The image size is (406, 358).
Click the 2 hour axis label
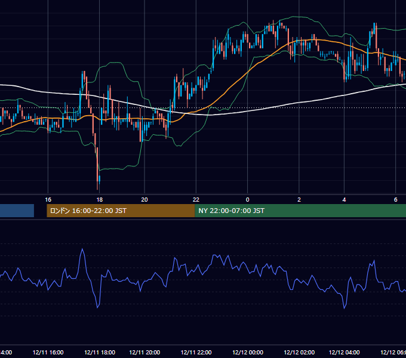(299, 200)
